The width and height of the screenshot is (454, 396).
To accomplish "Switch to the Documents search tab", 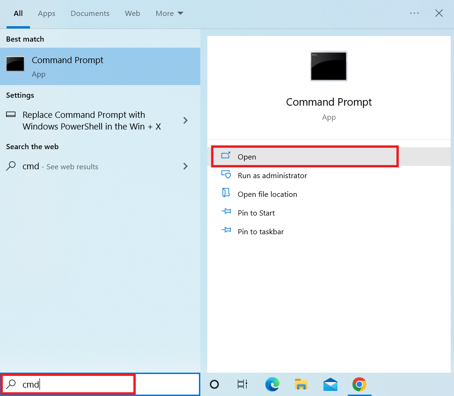I will point(90,13).
